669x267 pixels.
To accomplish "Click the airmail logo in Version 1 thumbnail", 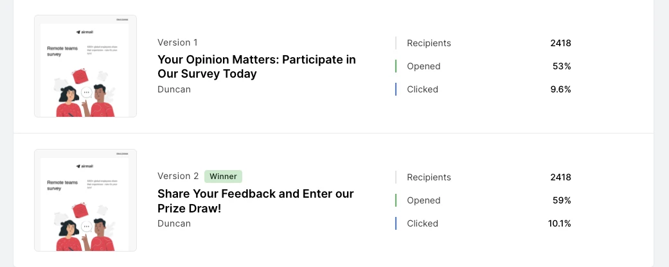I will [85, 32].
